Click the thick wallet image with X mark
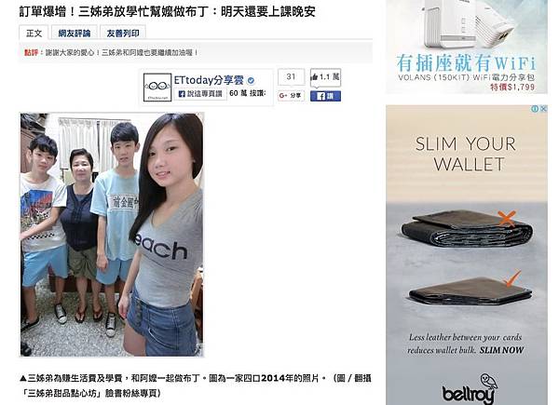 [x=467, y=228]
